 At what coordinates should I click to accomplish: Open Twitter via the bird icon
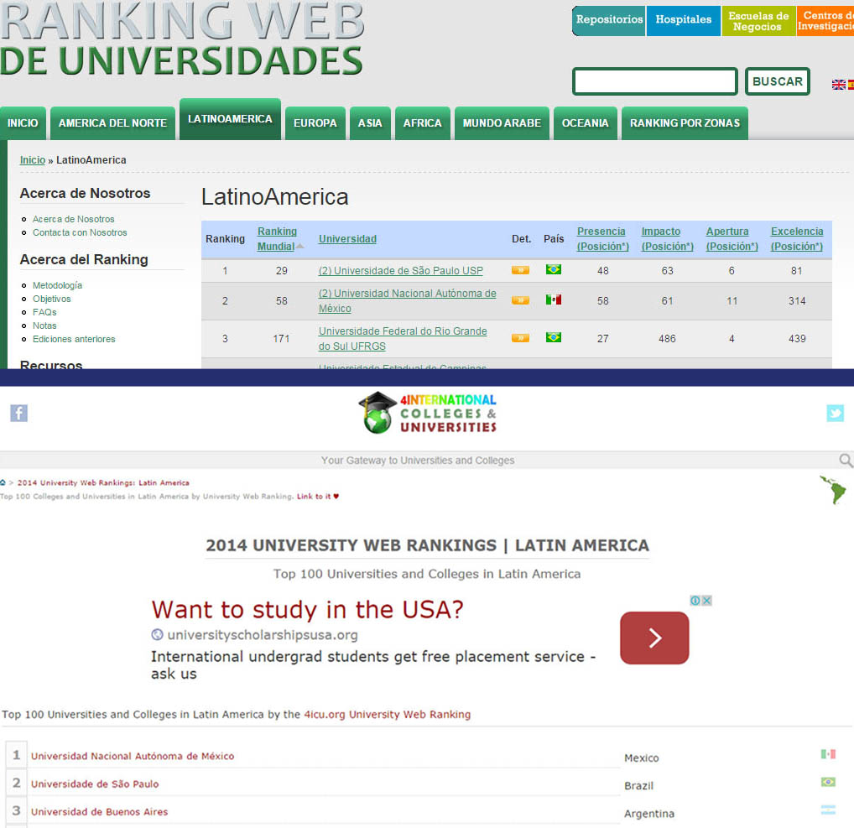point(836,413)
